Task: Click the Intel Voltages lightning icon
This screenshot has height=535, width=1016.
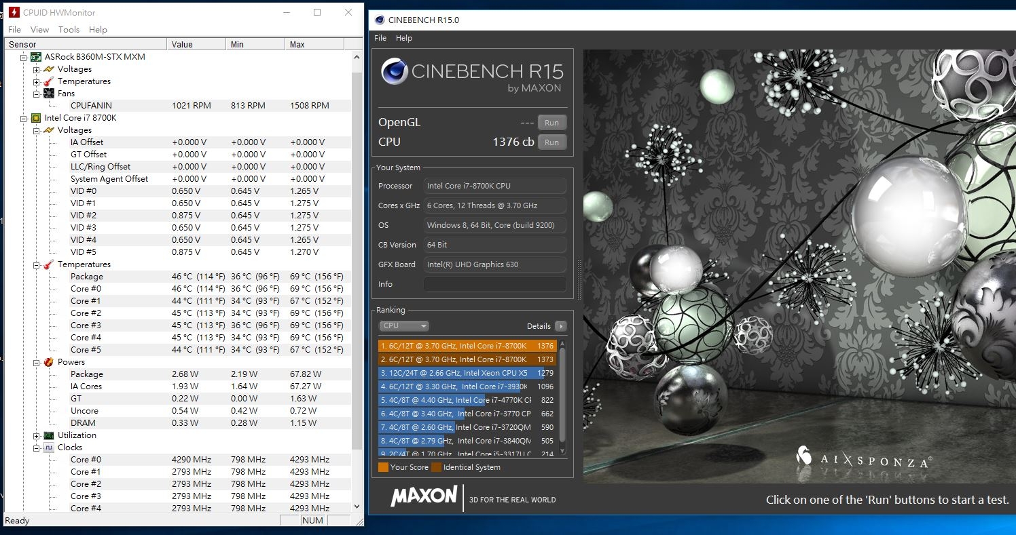Action: (x=49, y=130)
